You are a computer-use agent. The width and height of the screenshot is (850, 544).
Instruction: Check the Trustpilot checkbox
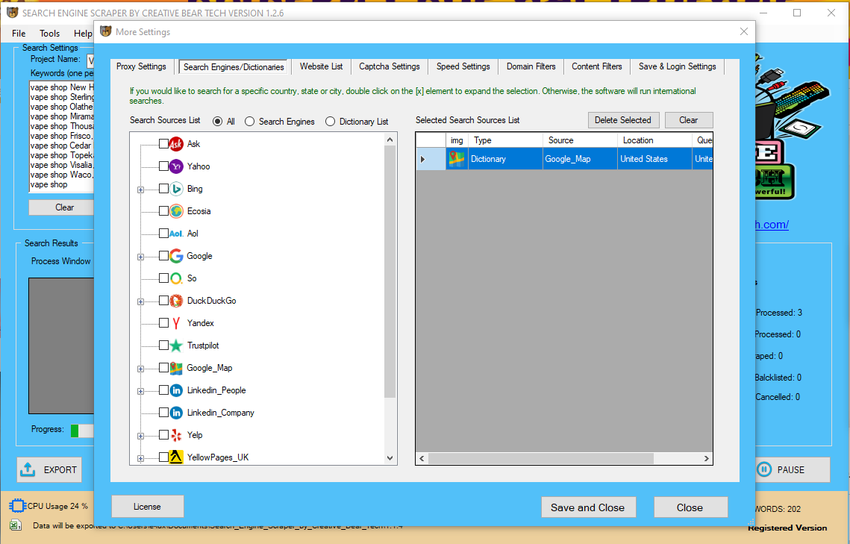click(x=163, y=346)
